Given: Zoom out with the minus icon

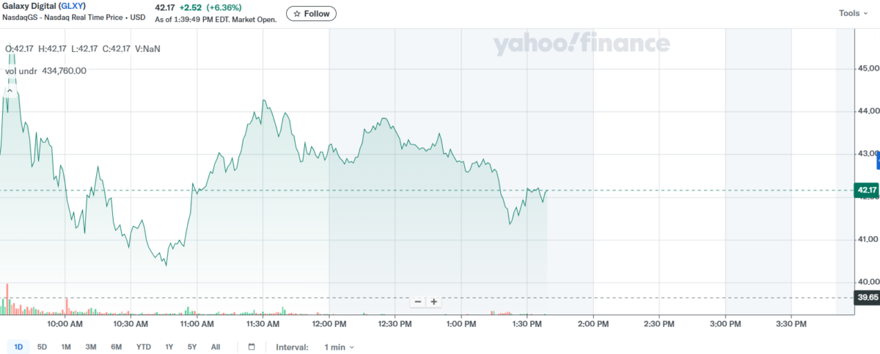Looking at the screenshot, I should point(418,301).
